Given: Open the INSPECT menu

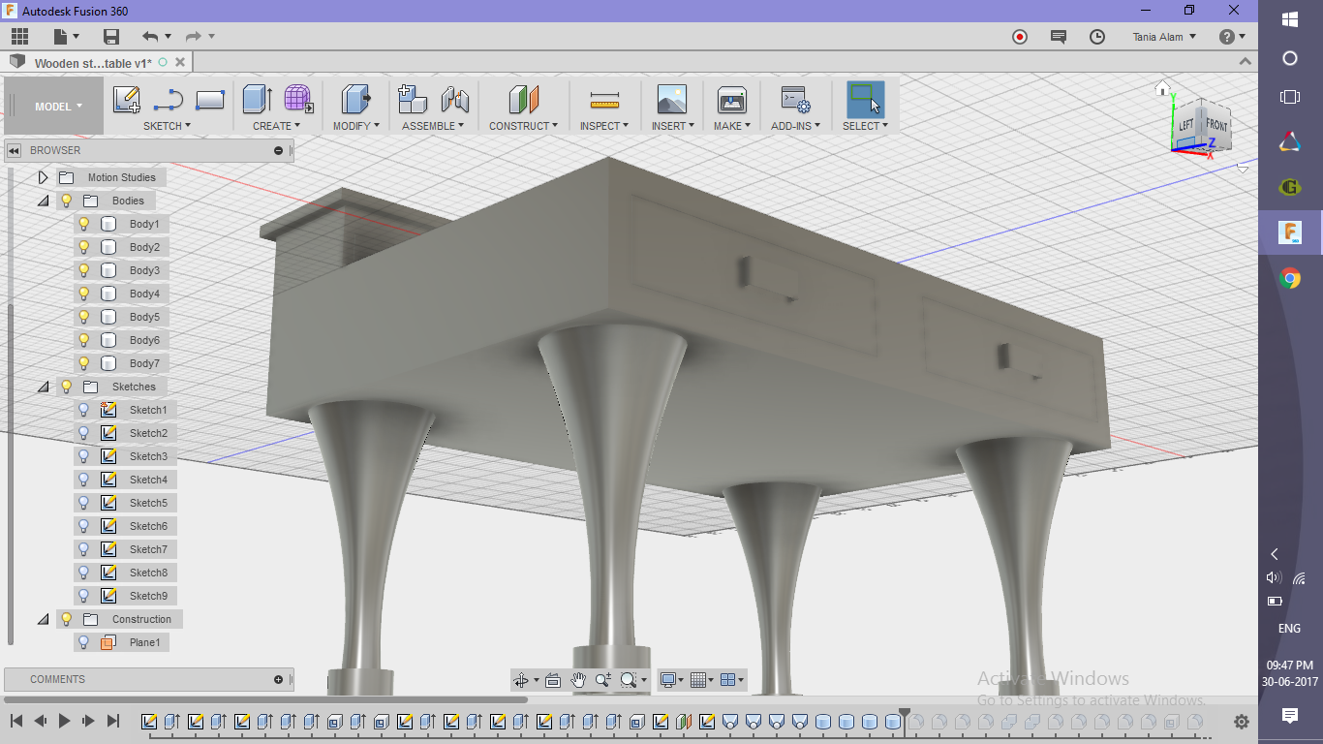Looking at the screenshot, I should pos(604,126).
